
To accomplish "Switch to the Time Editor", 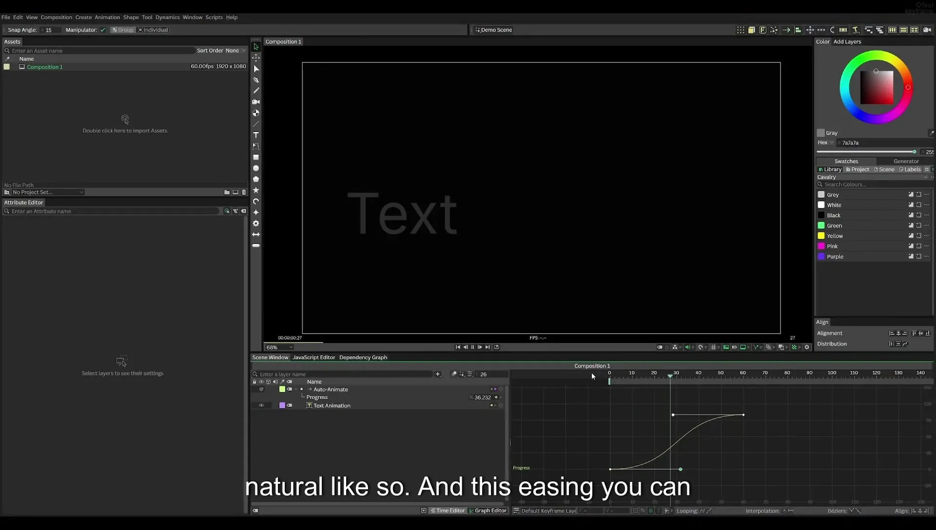I will pyautogui.click(x=448, y=511).
